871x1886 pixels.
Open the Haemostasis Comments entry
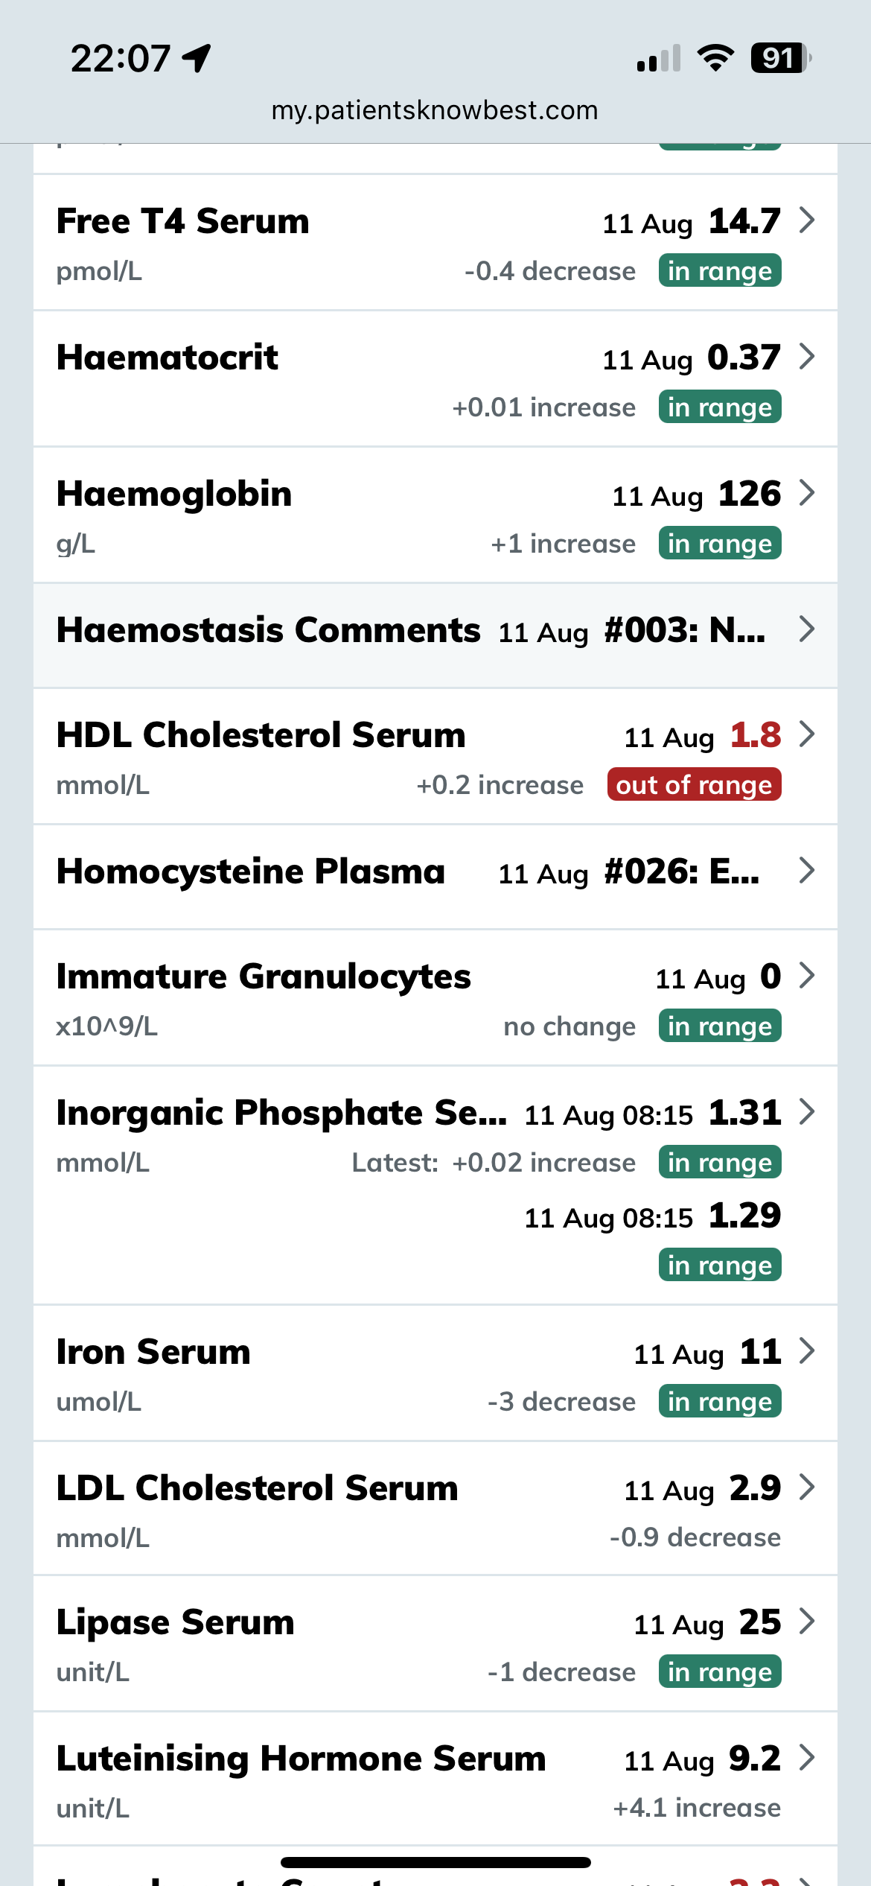(435, 632)
